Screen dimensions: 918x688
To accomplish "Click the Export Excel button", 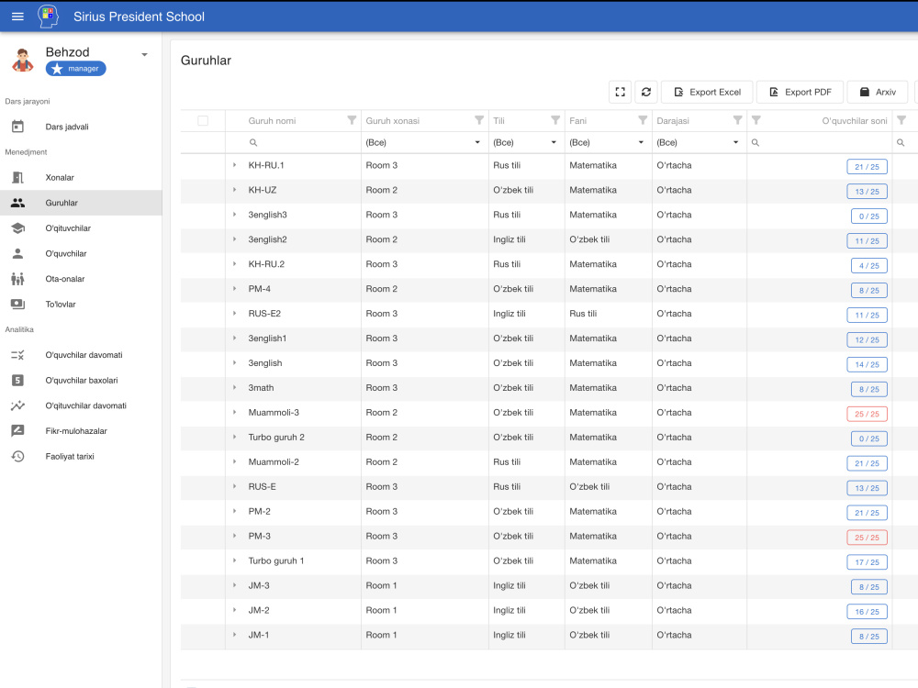I will 707,92.
